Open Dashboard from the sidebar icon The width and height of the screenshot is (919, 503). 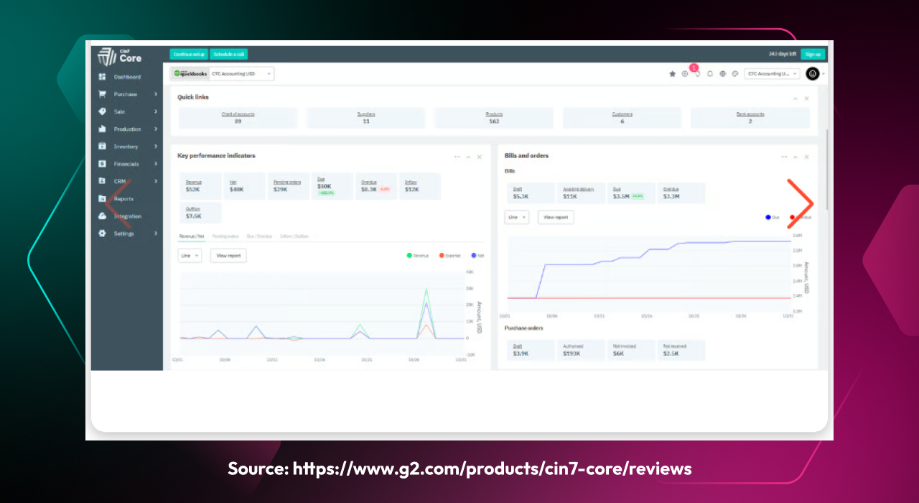[x=102, y=77]
